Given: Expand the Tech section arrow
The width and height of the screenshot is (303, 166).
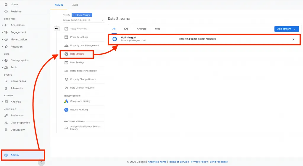Looking at the screenshot, I should pyautogui.click(x=2, y=67).
